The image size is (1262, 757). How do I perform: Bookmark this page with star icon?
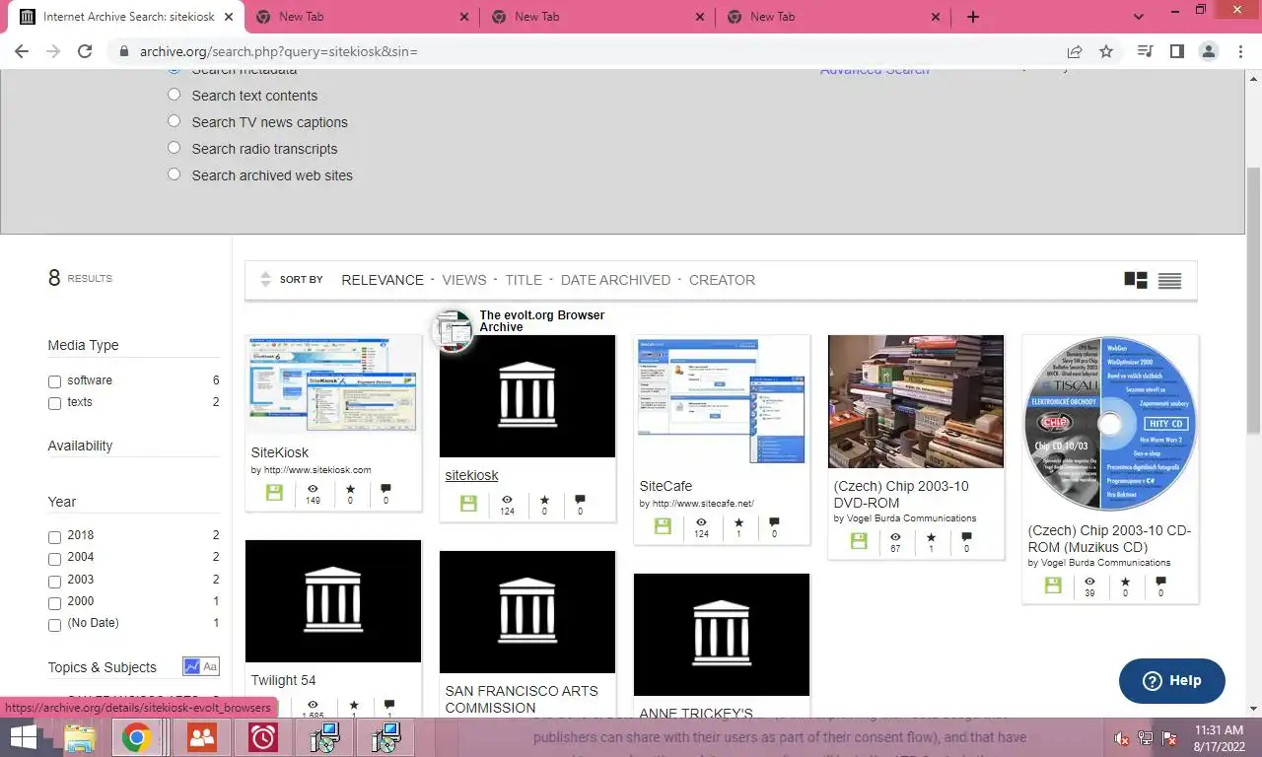tap(1106, 51)
